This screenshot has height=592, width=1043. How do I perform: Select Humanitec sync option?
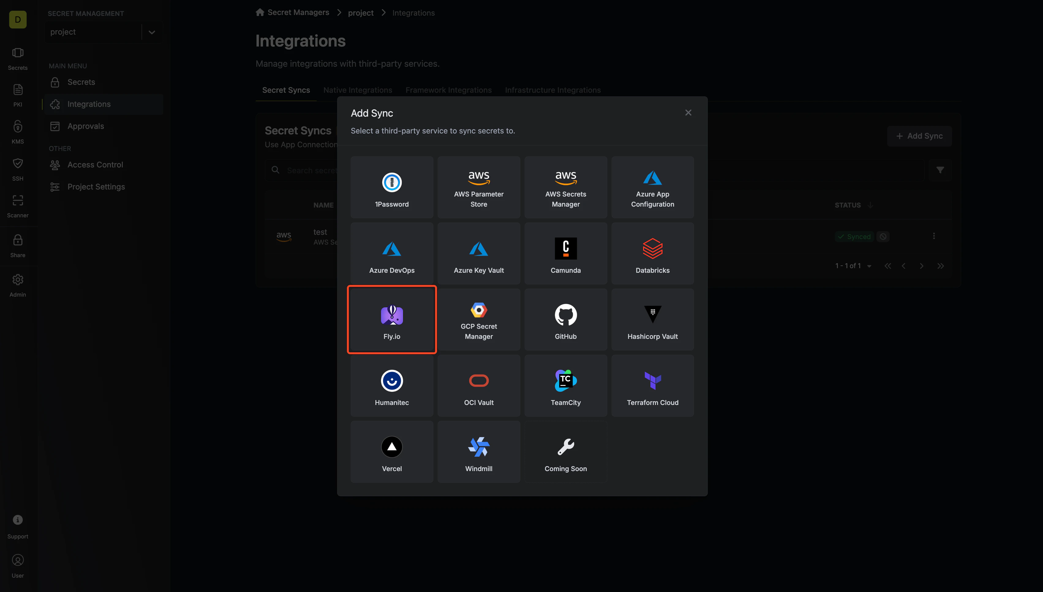pos(392,385)
